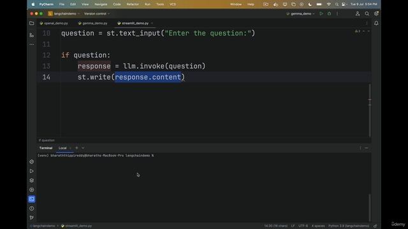
Task: Open the Git tool window
Action: pos(31,218)
